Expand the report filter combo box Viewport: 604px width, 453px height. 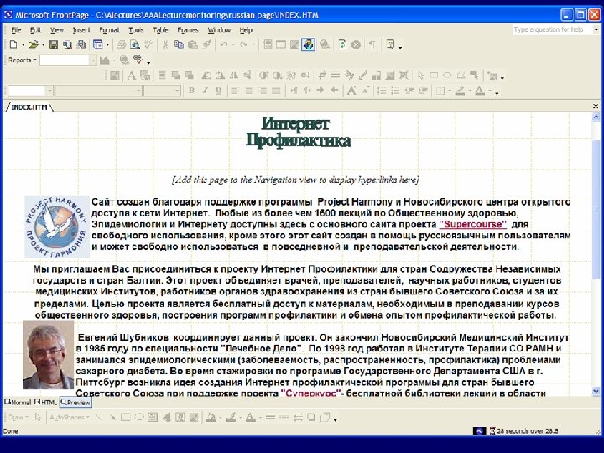coord(93,60)
